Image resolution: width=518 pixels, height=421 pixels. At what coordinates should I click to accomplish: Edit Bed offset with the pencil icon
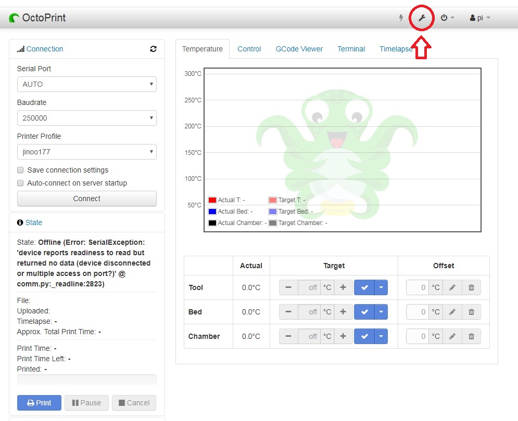pyautogui.click(x=452, y=312)
